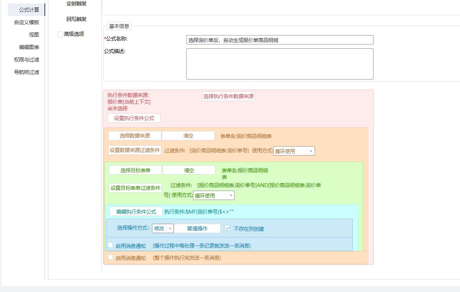Screen dimensions: 460x292
Task: Select 自定义模板 in the sidebar
Action: pos(27,22)
